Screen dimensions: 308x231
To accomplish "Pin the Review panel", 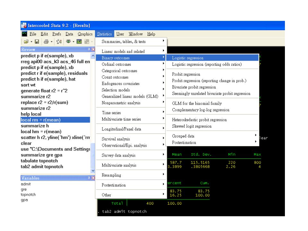I will (89, 49).
